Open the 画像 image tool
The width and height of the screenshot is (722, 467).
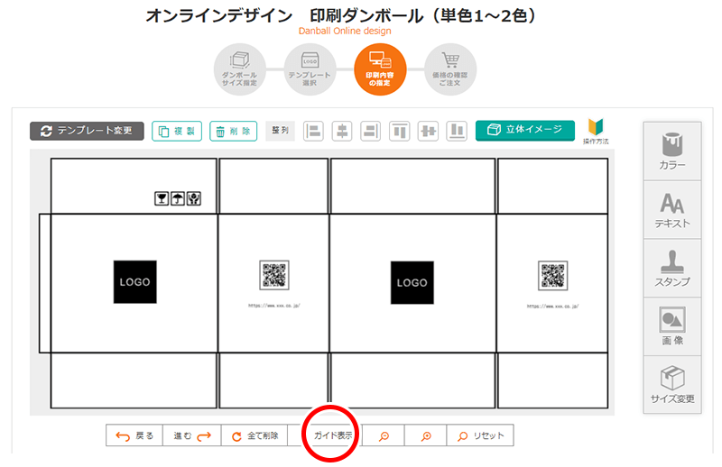(672, 326)
